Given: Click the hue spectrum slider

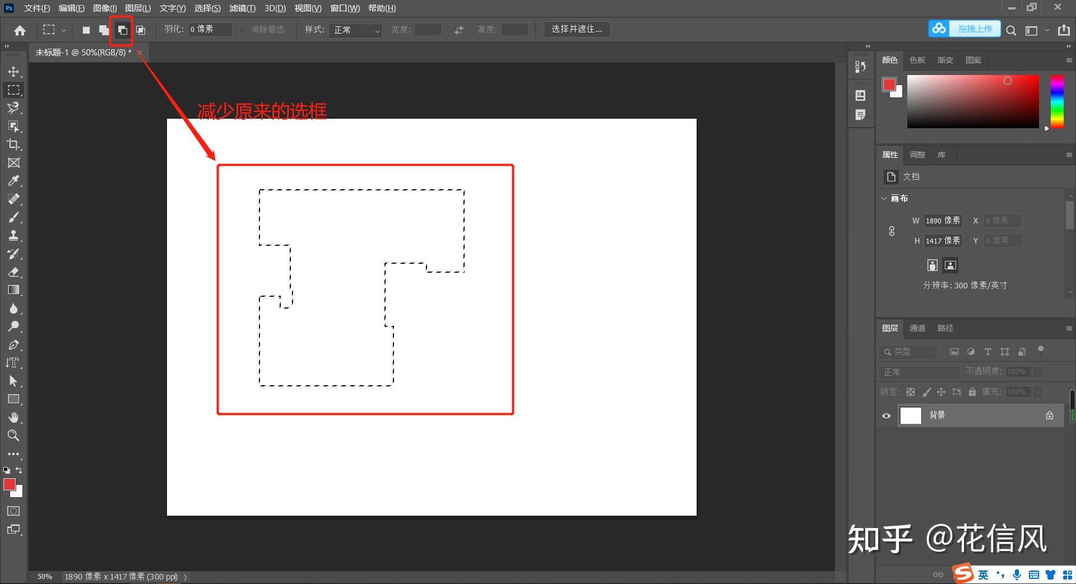Looking at the screenshot, I should pyautogui.click(x=1057, y=101).
